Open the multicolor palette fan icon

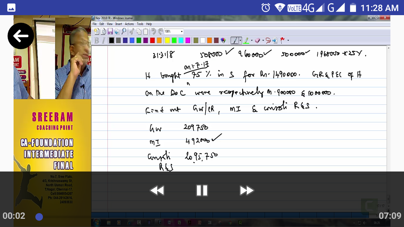click(223, 40)
